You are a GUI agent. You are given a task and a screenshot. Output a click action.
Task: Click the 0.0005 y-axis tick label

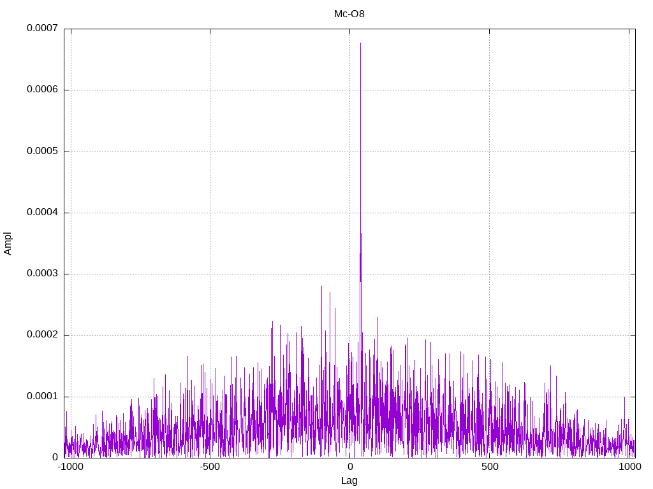point(43,151)
